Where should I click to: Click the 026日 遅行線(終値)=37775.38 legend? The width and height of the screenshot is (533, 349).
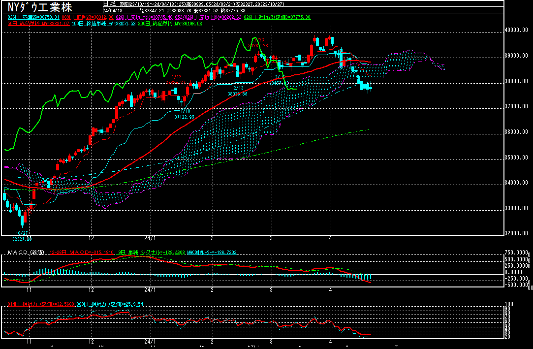click(278, 17)
